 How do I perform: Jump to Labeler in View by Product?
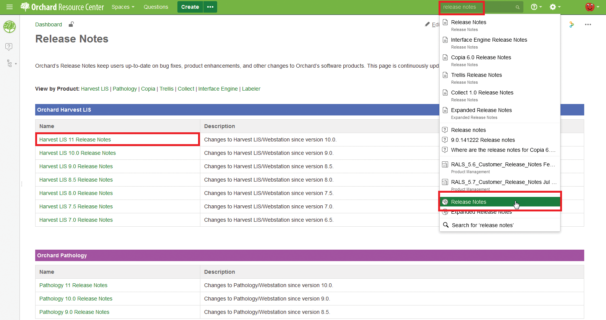[251, 89]
